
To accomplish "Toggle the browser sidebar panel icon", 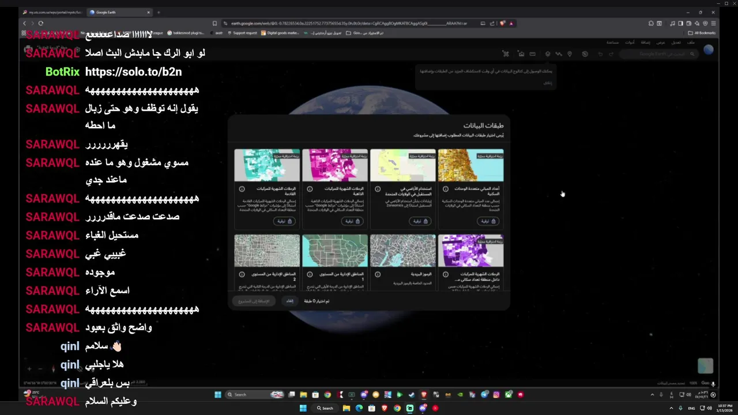I will pyautogui.click(x=680, y=24).
